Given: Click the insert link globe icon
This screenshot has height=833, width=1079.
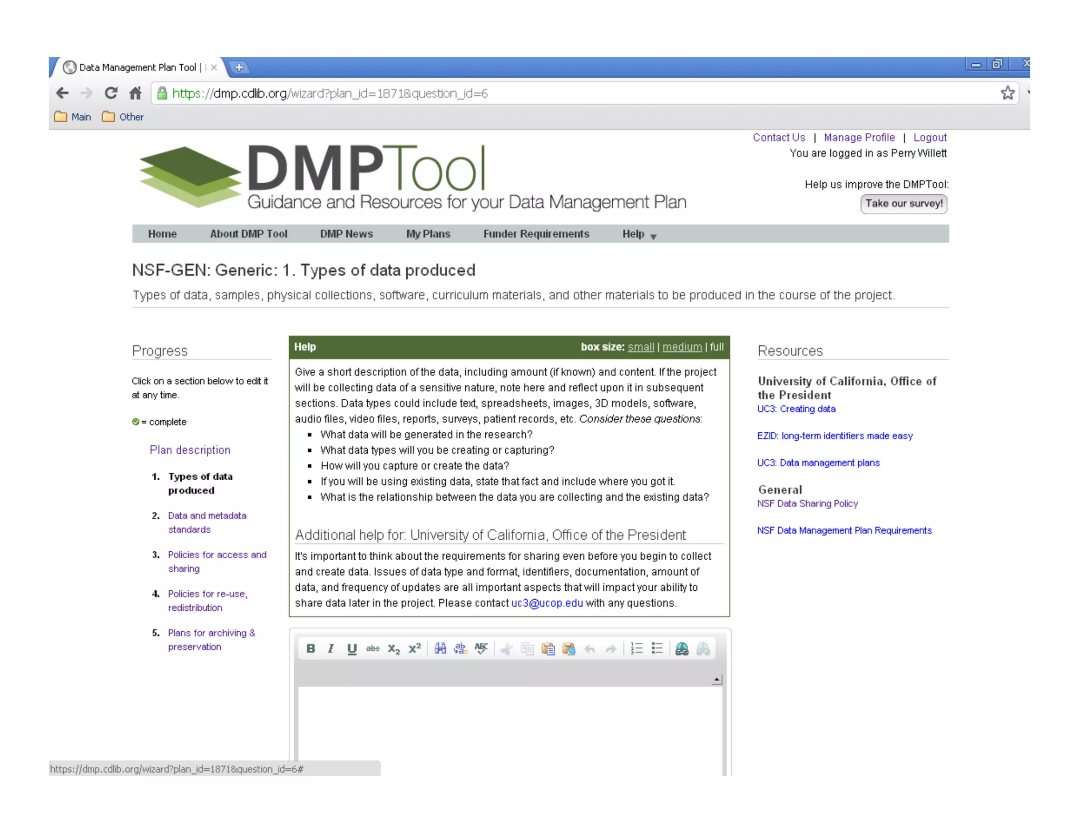Looking at the screenshot, I should (x=682, y=649).
